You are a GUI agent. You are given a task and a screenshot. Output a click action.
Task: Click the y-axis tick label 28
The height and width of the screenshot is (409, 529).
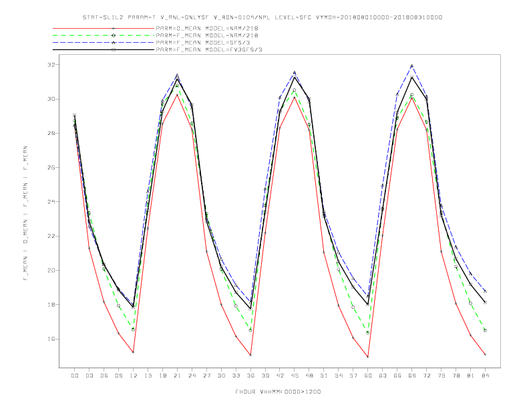click(x=51, y=133)
